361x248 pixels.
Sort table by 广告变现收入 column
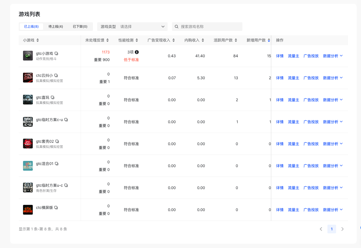tap(174, 40)
